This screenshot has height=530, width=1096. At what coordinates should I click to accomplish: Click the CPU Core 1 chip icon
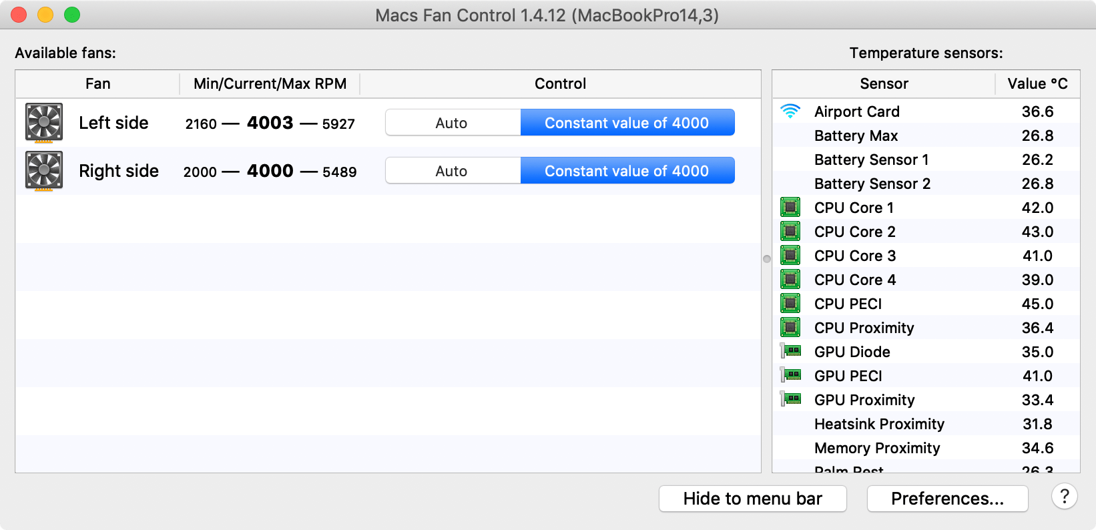[790, 208]
